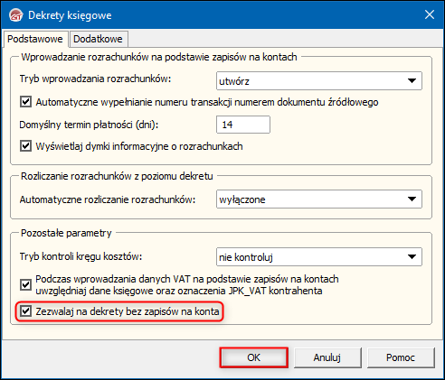Viewport: 445px width, 380px height.
Task: Click the application logo icon in title bar
Action: [x=15, y=15]
